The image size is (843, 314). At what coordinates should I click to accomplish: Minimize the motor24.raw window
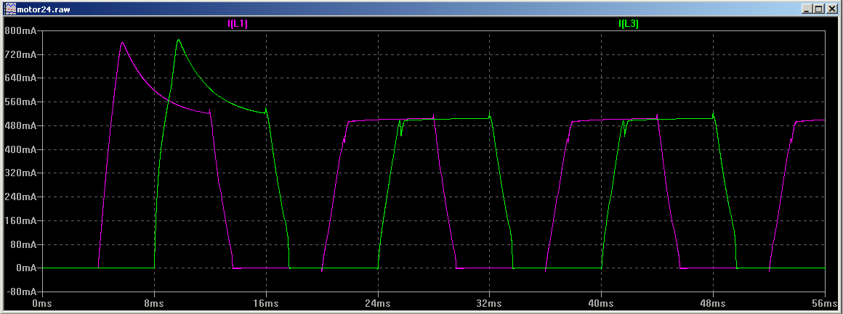pyautogui.click(x=807, y=9)
